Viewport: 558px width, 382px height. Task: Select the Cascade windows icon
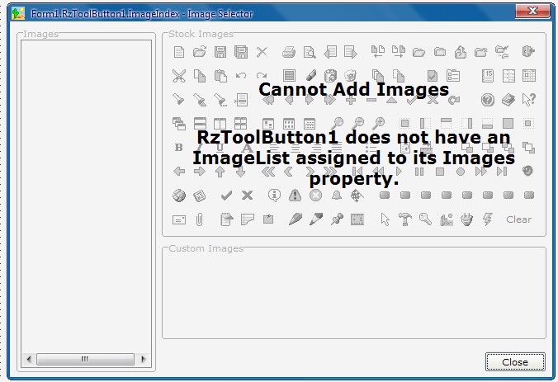pos(179,124)
